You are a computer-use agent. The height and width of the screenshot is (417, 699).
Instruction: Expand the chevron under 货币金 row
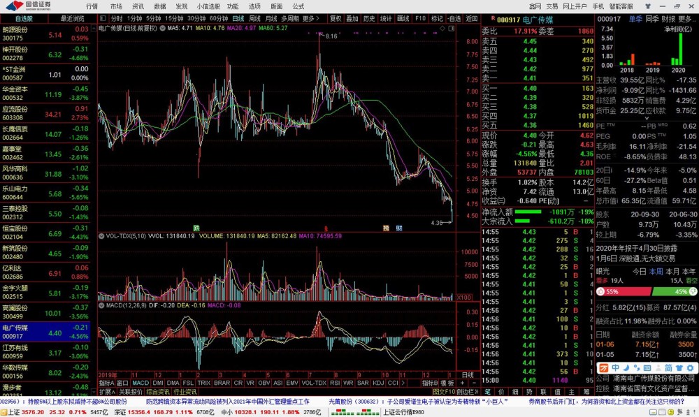click(647, 119)
